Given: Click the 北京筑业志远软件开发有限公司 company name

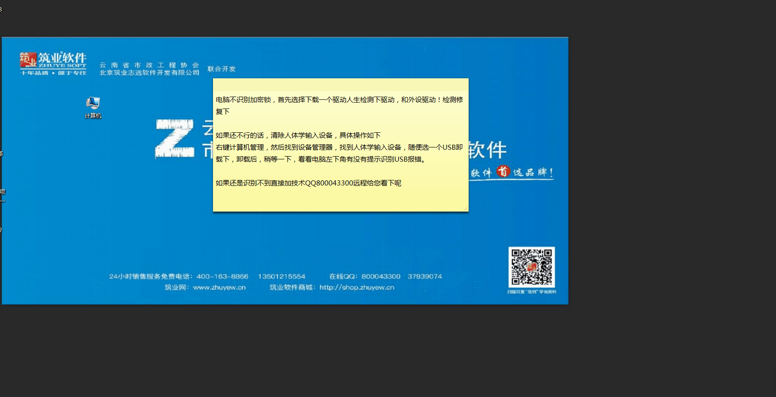Looking at the screenshot, I should click(x=149, y=73).
